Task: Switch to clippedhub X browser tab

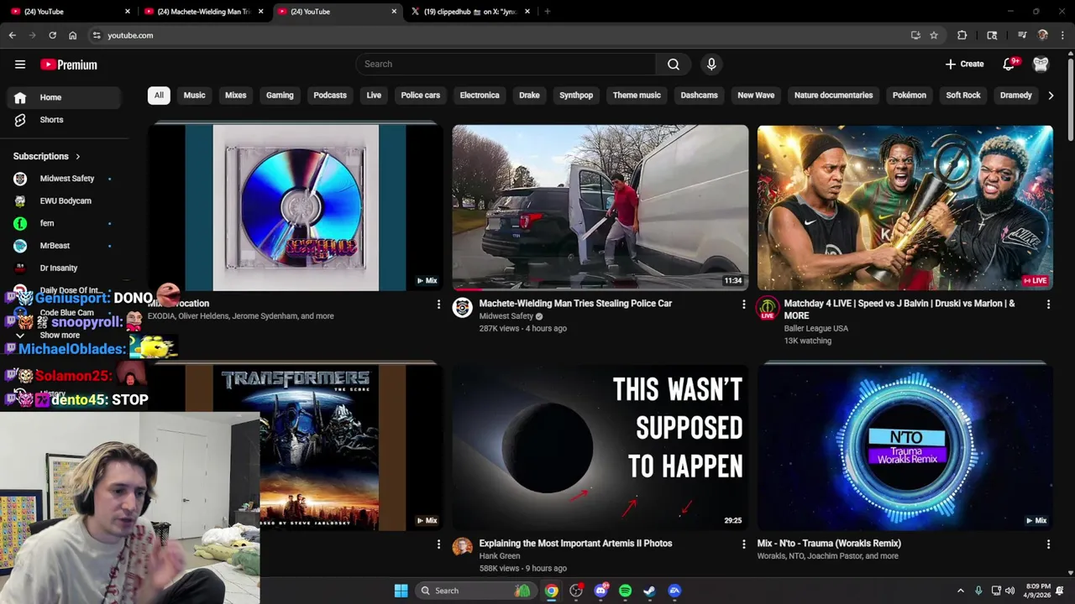Action: pos(469,12)
